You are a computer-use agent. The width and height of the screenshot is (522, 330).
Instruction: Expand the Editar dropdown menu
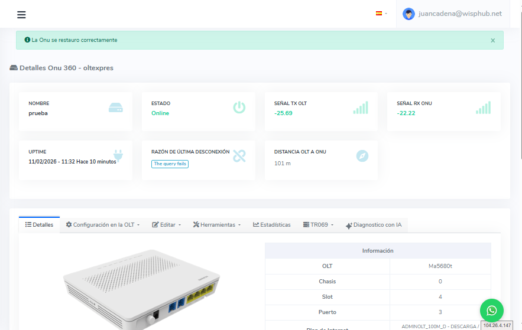tap(166, 225)
